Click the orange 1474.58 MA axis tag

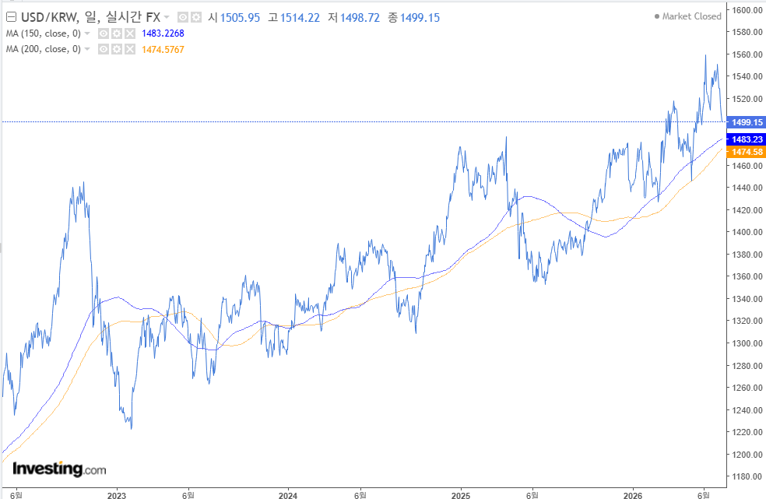click(747, 152)
